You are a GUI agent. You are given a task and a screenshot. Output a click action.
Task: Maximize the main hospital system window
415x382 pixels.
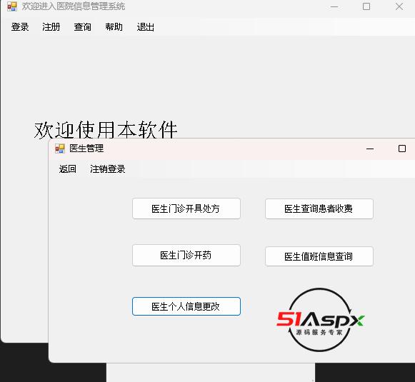coord(366,6)
